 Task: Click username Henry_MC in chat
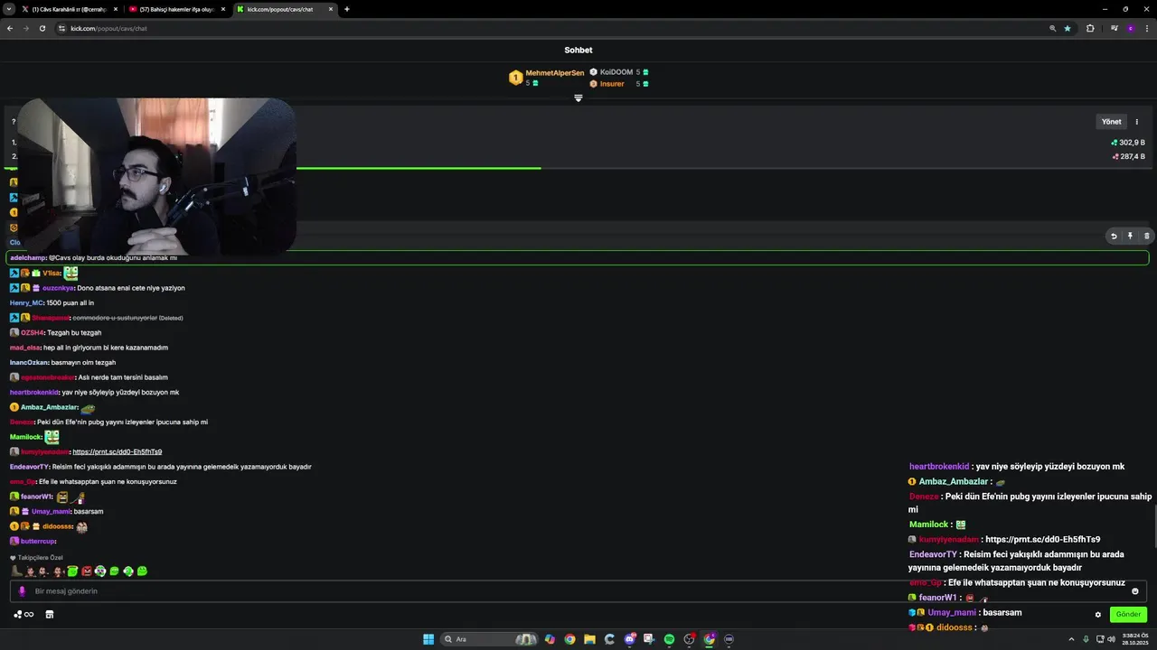26,303
